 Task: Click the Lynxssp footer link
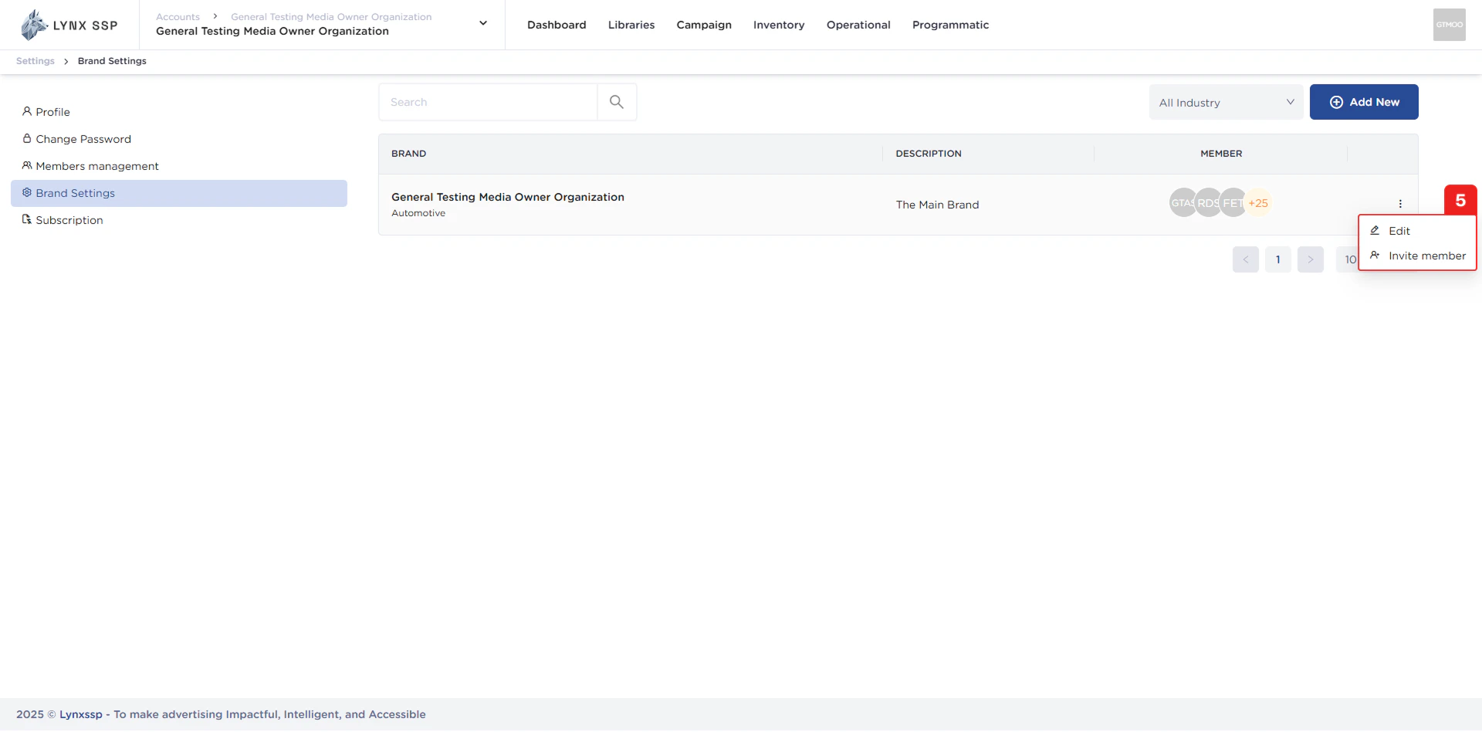[81, 715]
